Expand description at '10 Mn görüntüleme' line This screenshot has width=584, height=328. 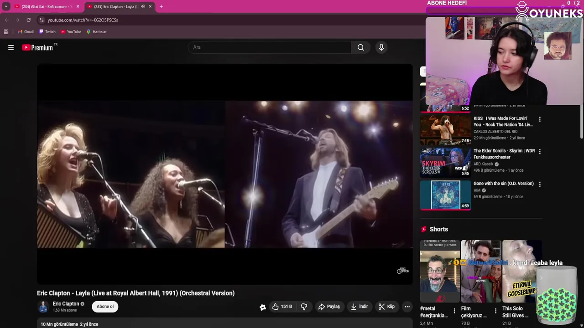[69, 324]
